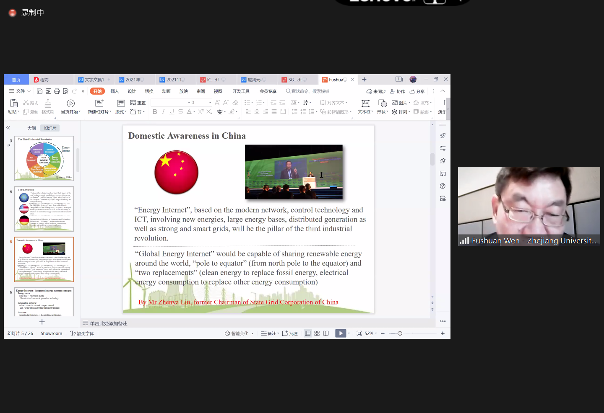Open the 动画 Animation ribbon tab
The width and height of the screenshot is (604, 413).
166,91
